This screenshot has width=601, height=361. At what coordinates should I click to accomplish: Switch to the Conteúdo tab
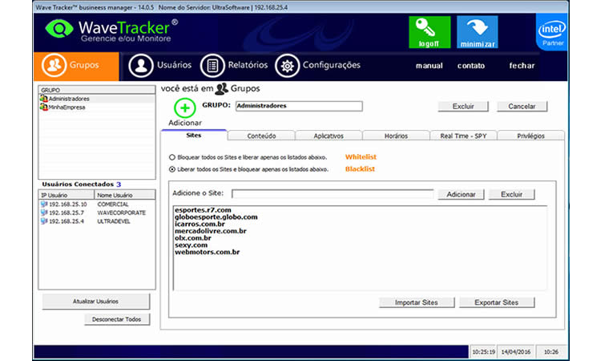[261, 136]
